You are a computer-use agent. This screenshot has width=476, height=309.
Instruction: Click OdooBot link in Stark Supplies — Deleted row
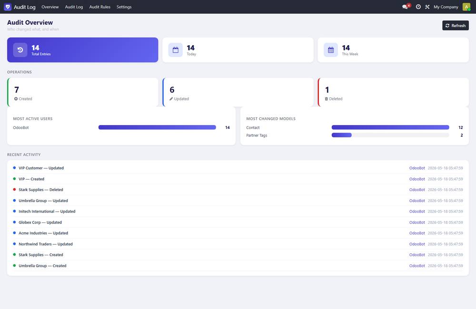(x=417, y=190)
